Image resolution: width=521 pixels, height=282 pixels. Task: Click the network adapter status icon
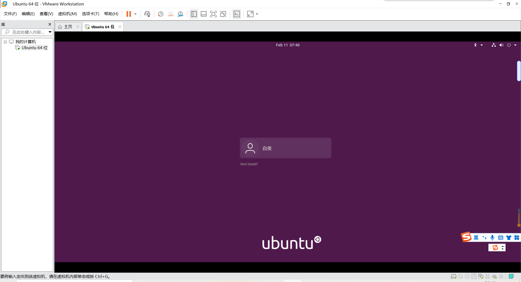tap(481, 276)
